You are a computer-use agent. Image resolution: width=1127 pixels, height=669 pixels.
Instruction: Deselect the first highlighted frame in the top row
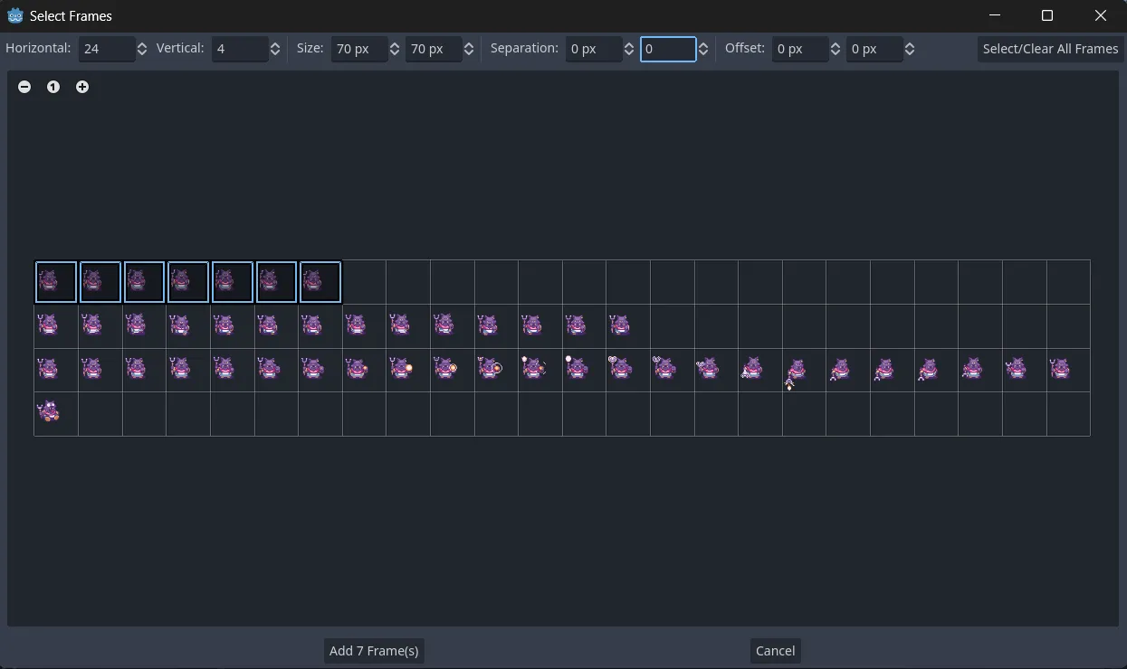(56, 282)
